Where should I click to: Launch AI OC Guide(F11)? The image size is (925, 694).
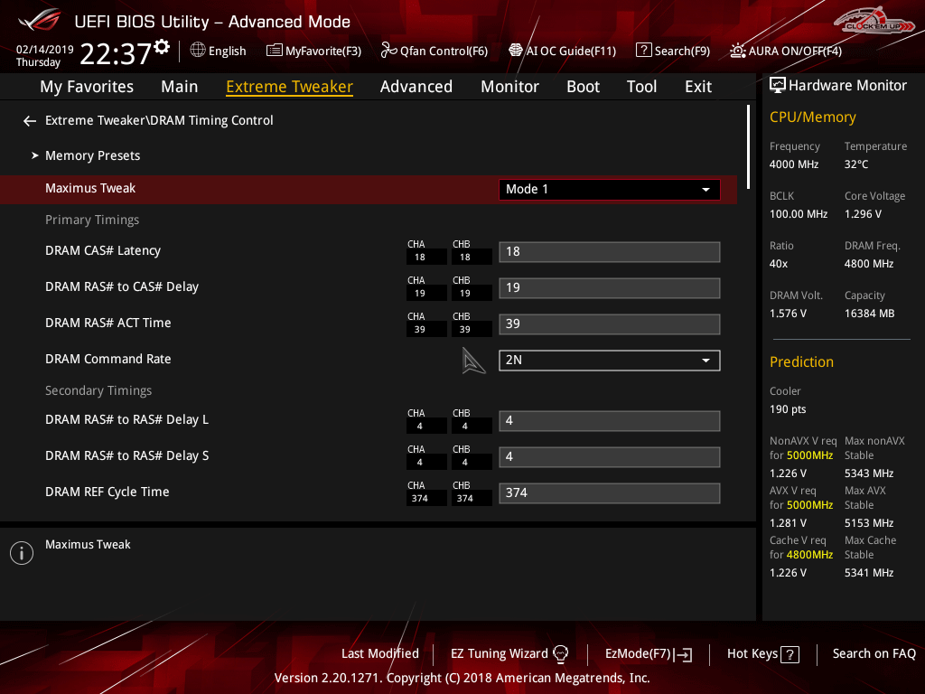click(x=516, y=51)
